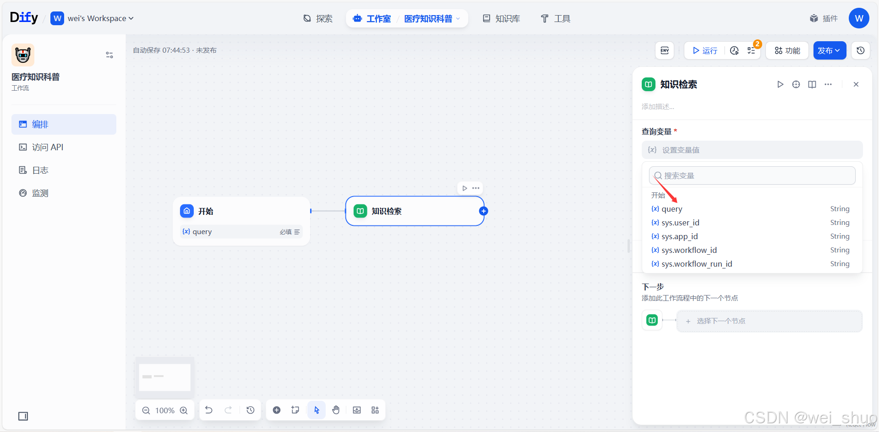Viewport: 879px width, 432px height.
Task: Open 监测 monitoring page
Action: [64, 193]
